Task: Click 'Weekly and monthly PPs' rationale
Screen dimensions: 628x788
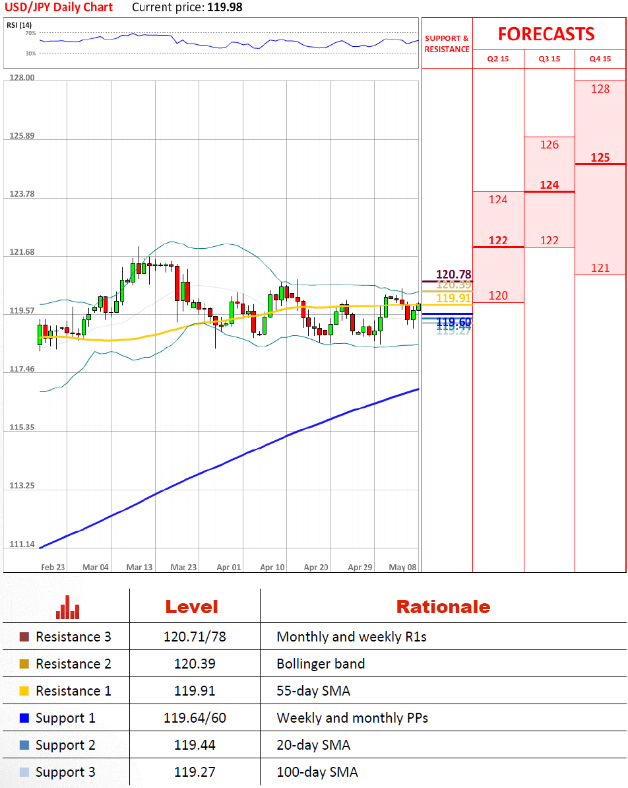Action: (x=352, y=719)
